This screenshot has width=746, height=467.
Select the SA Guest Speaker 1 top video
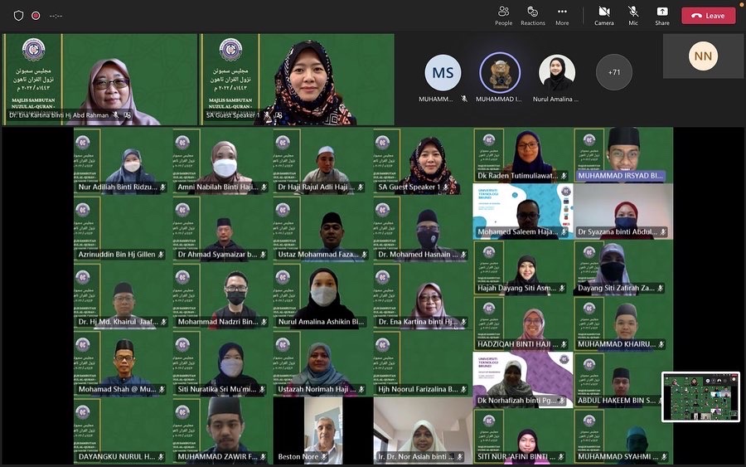[297, 79]
